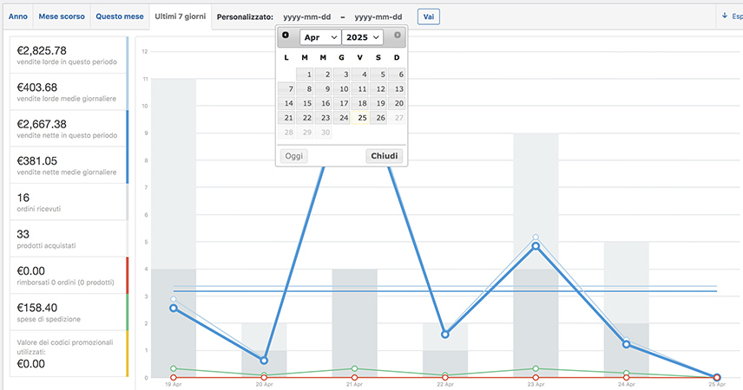Go to next month in datepicker
The image size is (743, 390).
(398, 36)
